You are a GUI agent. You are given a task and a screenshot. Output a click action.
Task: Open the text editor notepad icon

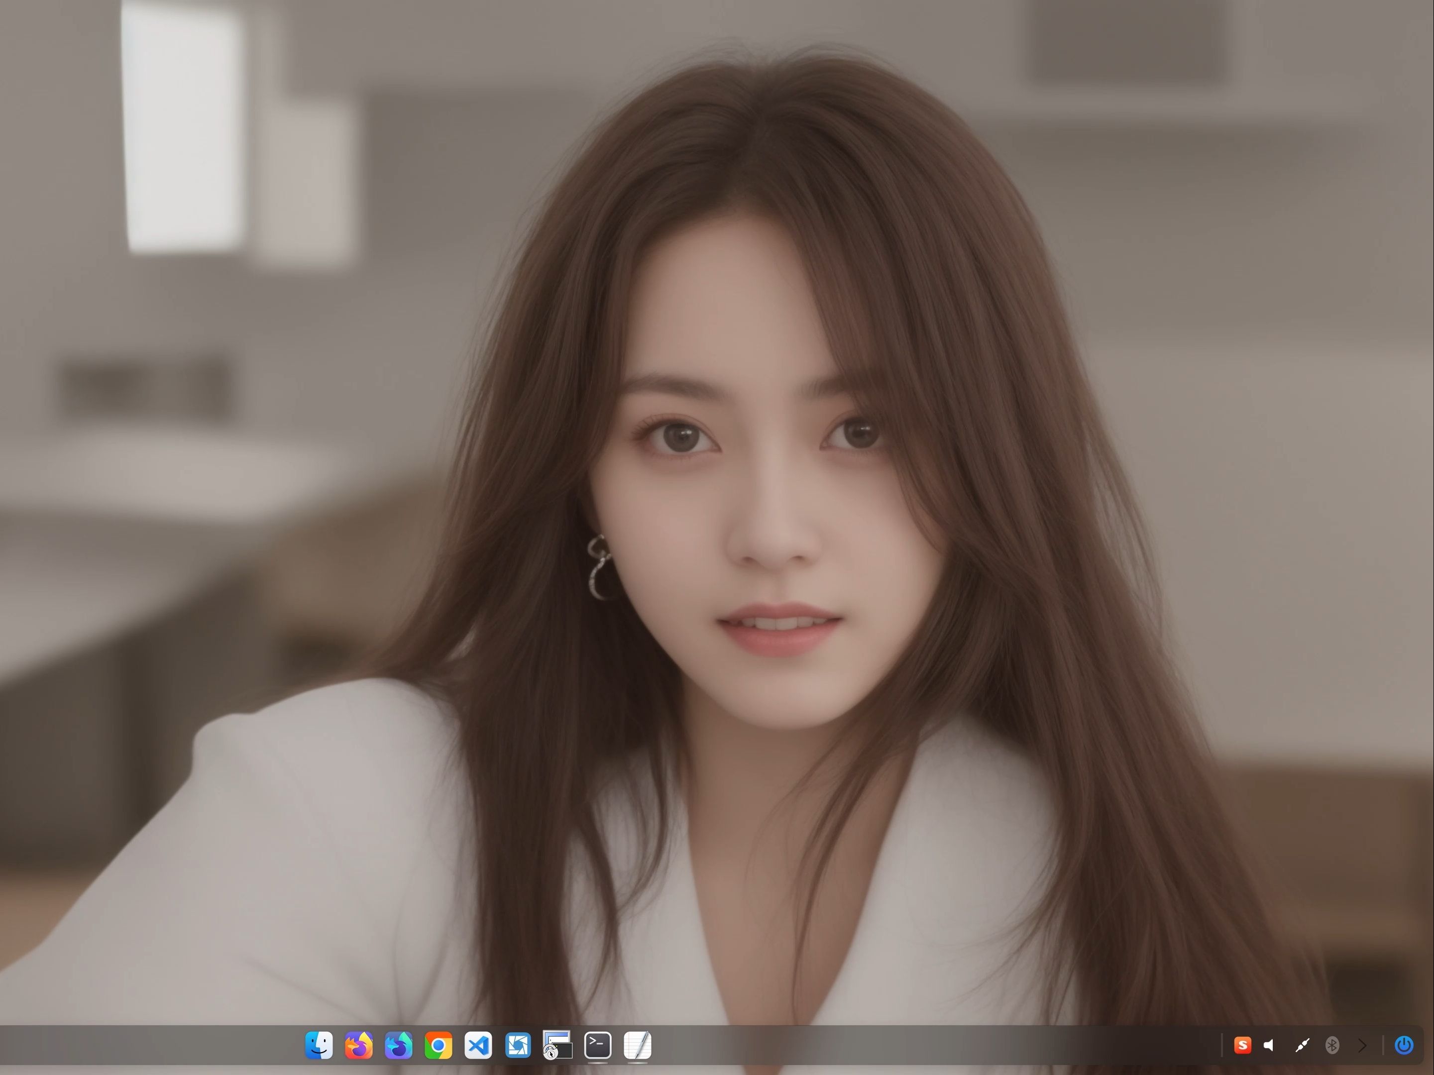[637, 1045]
